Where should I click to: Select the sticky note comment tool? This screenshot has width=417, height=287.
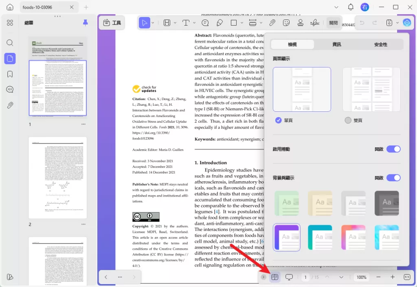pyautogui.click(x=205, y=23)
